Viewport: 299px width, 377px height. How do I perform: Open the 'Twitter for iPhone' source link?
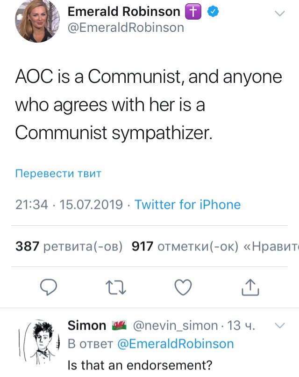[187, 205]
